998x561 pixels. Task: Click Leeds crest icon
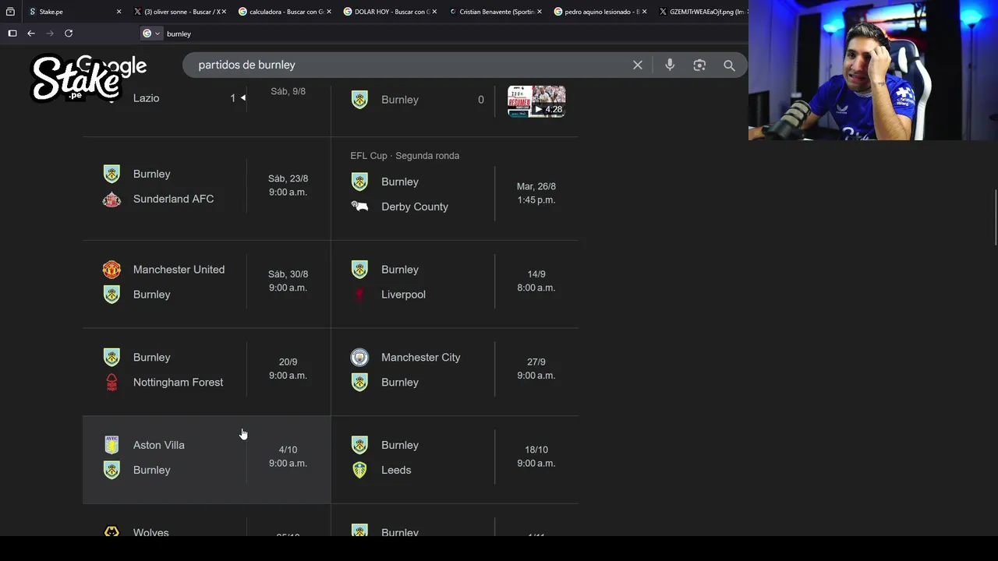[x=359, y=470]
